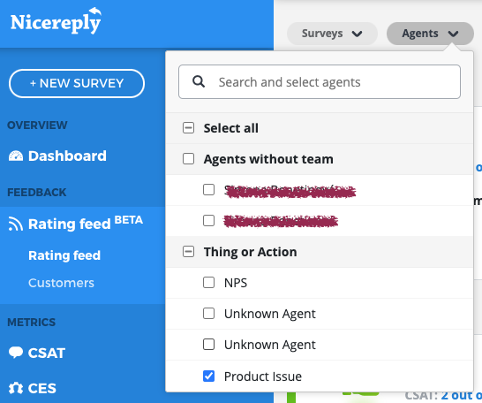482x403 pixels.
Task: Click the magnifier icon in agent search
Action: [x=199, y=82]
